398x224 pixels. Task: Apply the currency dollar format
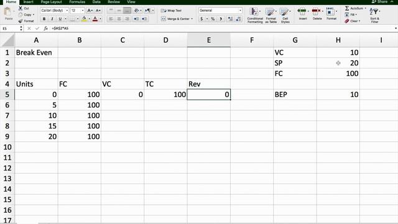pyautogui.click(x=201, y=19)
